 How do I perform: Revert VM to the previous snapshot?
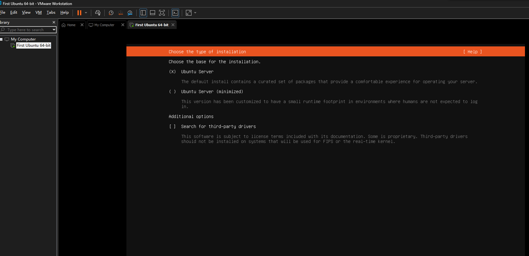coord(120,13)
